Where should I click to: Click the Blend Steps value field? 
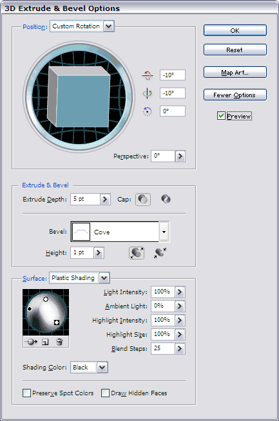[x=163, y=349]
